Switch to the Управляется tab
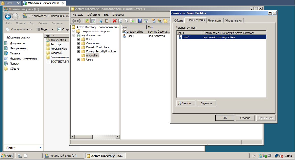 (234, 21)
